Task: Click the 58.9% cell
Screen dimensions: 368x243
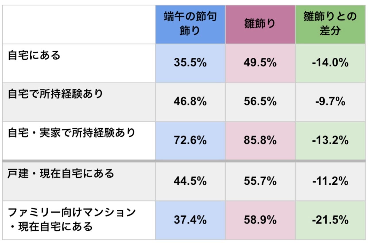Action: [x=260, y=220]
